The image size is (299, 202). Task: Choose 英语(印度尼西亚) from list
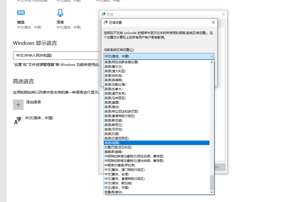[157, 138]
